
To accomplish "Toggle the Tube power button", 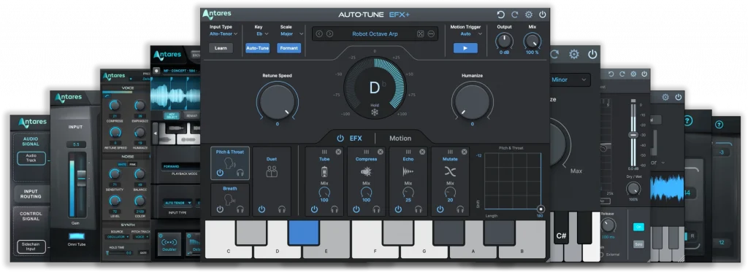I will [314, 209].
